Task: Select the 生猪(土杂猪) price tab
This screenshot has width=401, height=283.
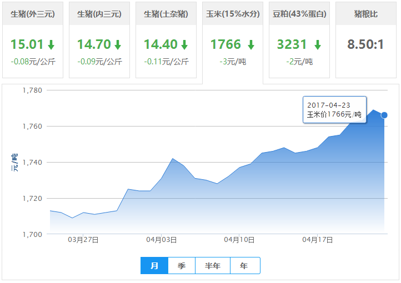Action: point(166,40)
